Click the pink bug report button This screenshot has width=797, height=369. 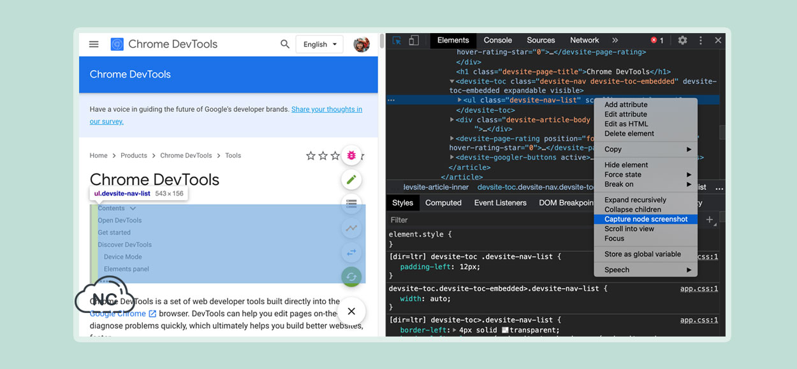tap(351, 155)
